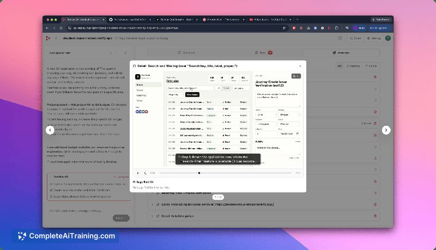
Task: Click the replay icon beside the play button
Action: click(146, 173)
